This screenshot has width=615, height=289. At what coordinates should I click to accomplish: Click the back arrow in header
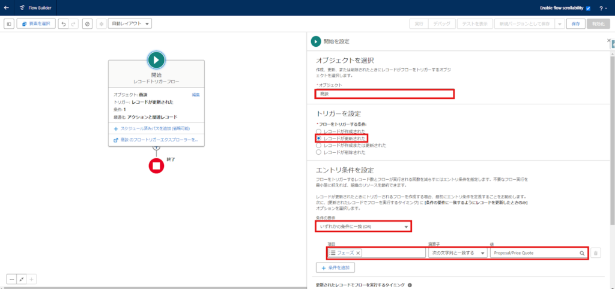7,8
